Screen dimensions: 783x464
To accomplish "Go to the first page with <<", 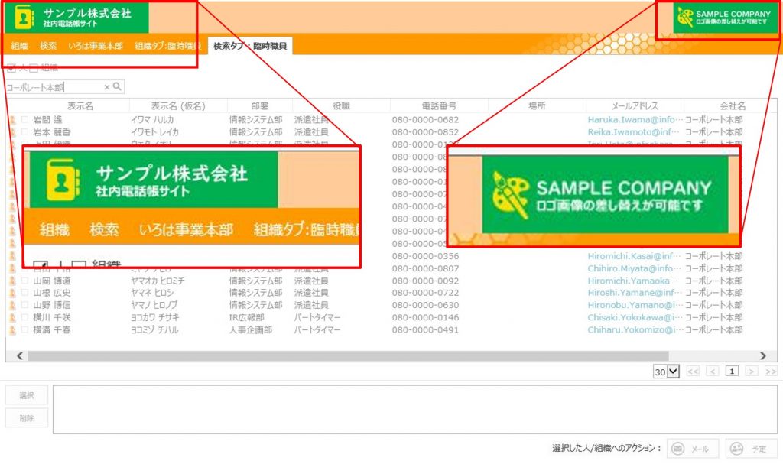I will (693, 372).
